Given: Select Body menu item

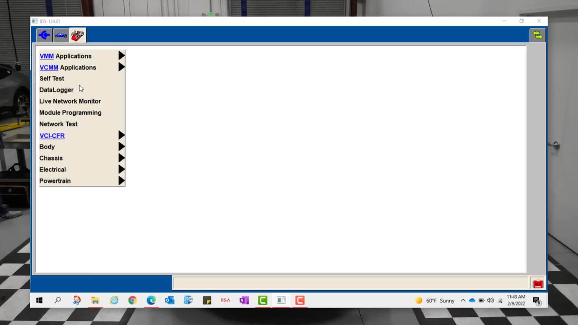Looking at the screenshot, I should 47,147.
